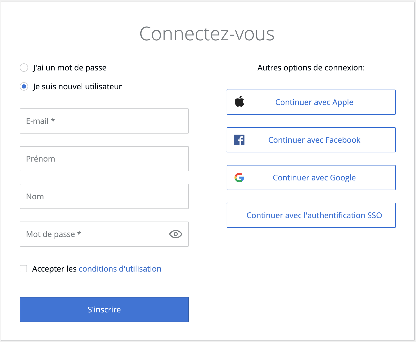Screen dimensions: 416x342
Task: Select "Je suis nouvel utilisateur" radio button
Action: click(24, 86)
